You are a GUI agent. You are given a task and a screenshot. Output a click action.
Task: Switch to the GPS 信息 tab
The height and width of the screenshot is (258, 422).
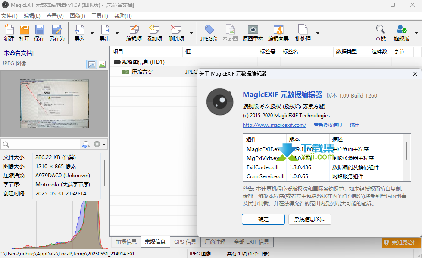[x=185, y=242]
